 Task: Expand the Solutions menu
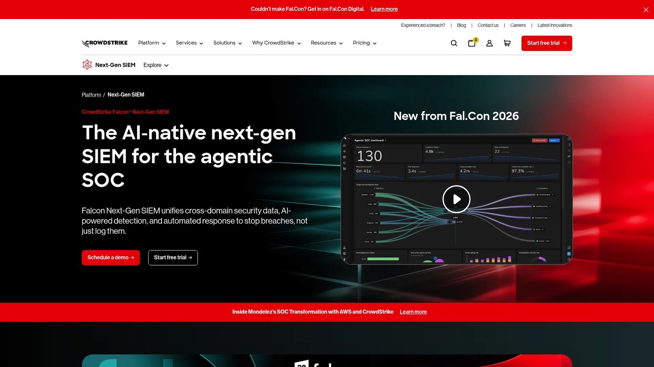[228, 43]
